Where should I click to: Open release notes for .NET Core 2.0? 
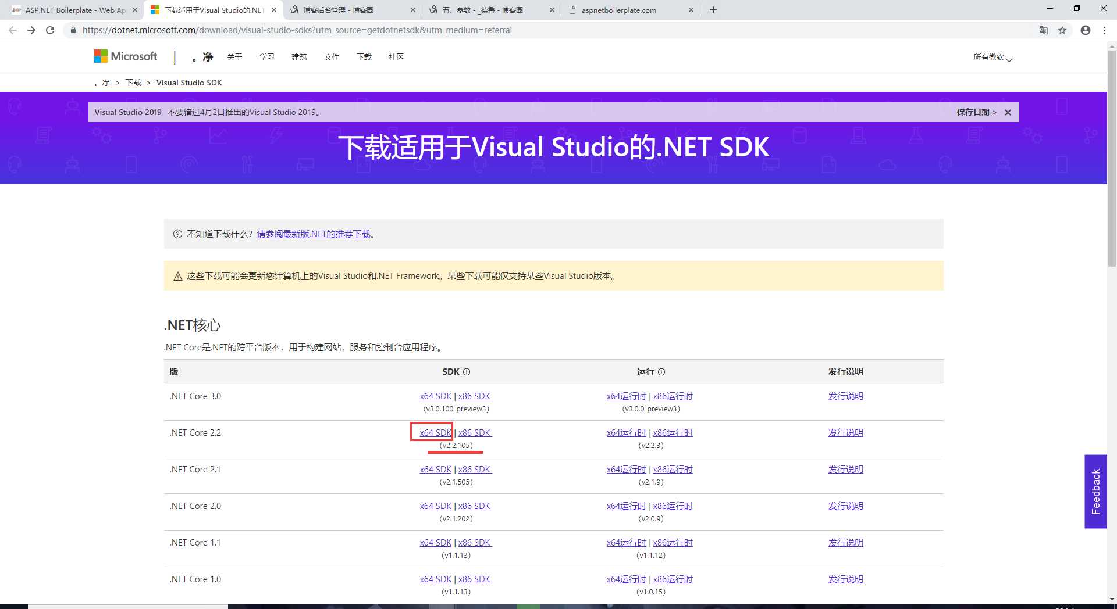click(x=846, y=506)
